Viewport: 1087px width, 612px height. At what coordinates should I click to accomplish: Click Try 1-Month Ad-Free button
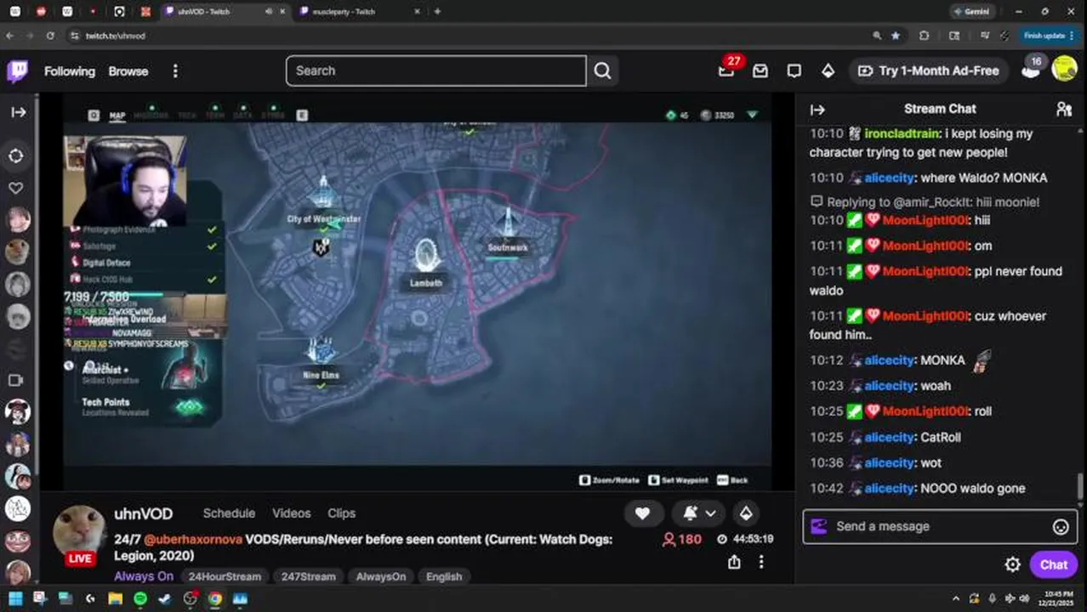coord(929,71)
